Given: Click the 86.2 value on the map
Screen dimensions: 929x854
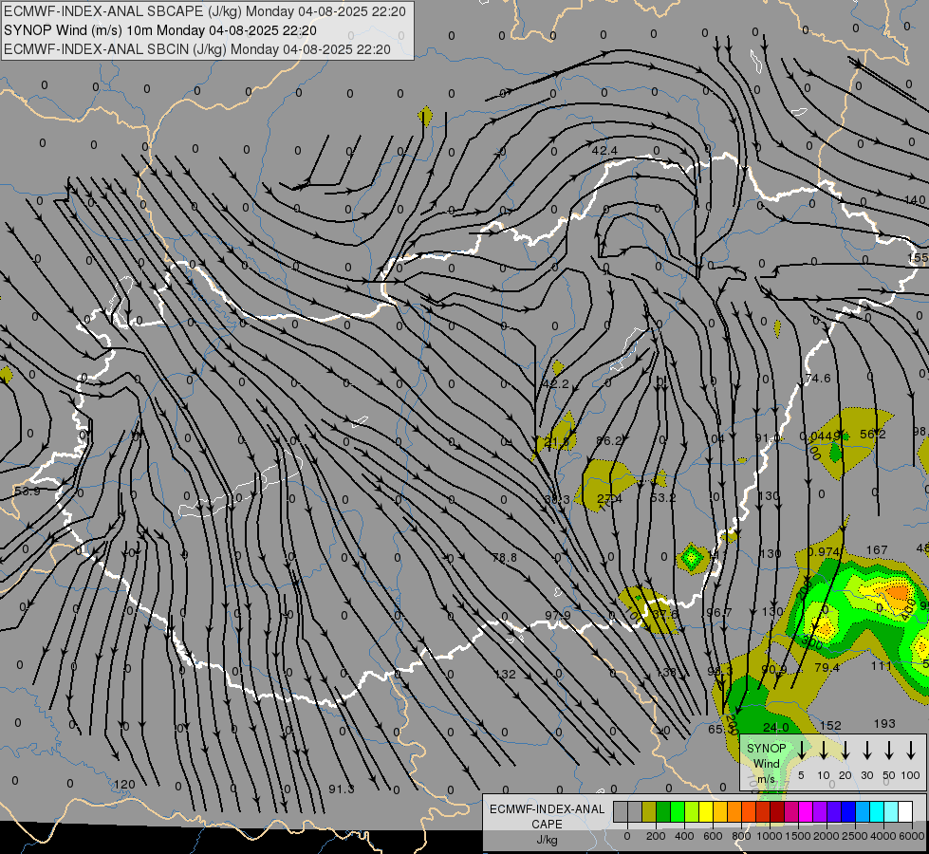Looking at the screenshot, I should coord(609,440).
